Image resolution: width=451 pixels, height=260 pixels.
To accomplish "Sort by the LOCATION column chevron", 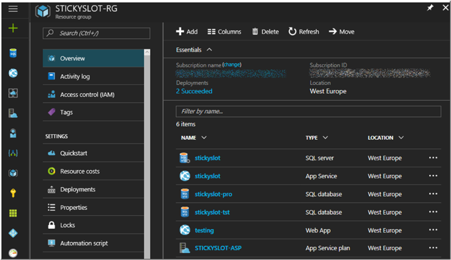I will 401,137.
